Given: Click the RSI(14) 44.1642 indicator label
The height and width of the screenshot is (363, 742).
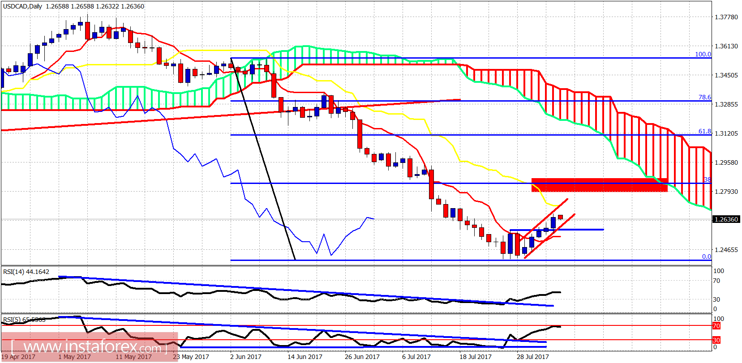Looking at the screenshot, I should point(26,272).
